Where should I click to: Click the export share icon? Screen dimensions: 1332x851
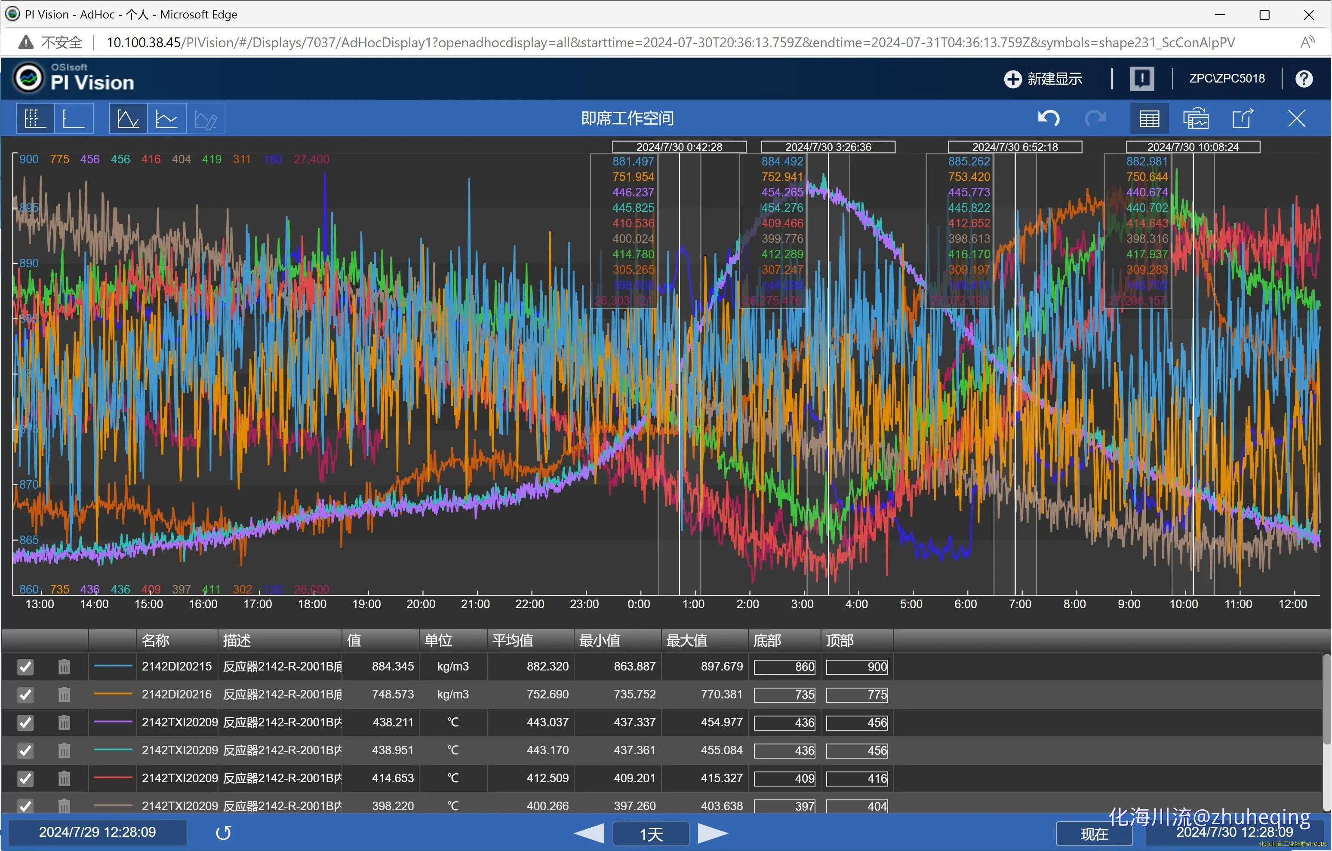pyautogui.click(x=1243, y=118)
